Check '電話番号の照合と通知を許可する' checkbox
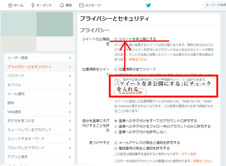Screen dimensions: 226x166 tap(116, 148)
